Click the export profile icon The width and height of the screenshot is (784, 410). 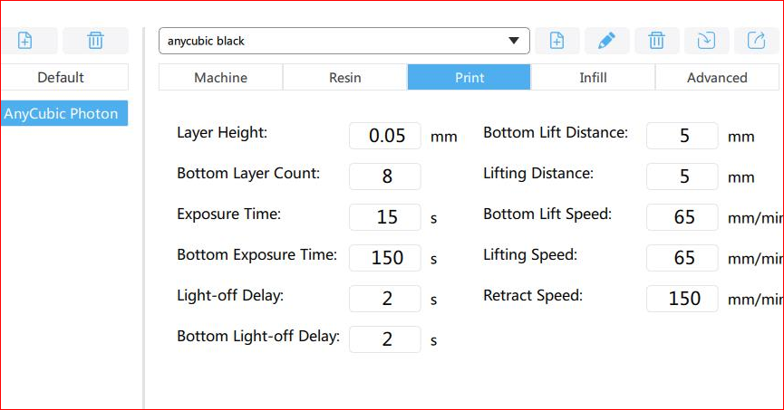[756, 41]
